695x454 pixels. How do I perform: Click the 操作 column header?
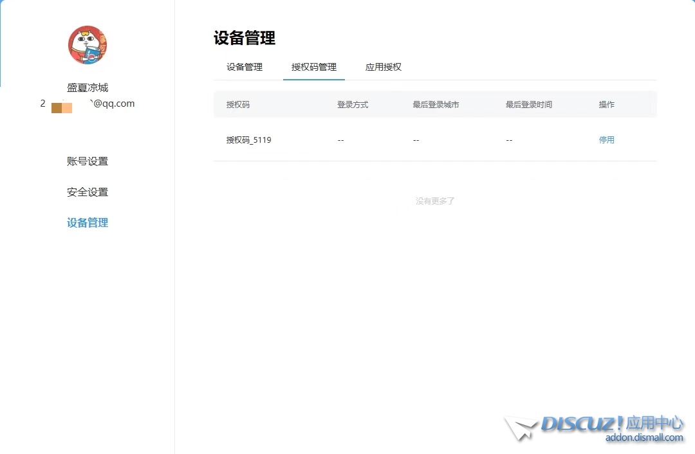tap(606, 104)
